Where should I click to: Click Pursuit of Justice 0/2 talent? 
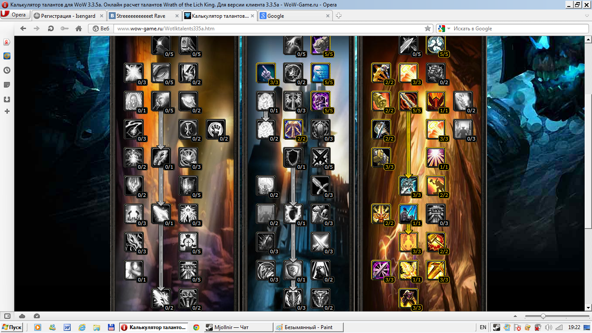(x=463, y=101)
